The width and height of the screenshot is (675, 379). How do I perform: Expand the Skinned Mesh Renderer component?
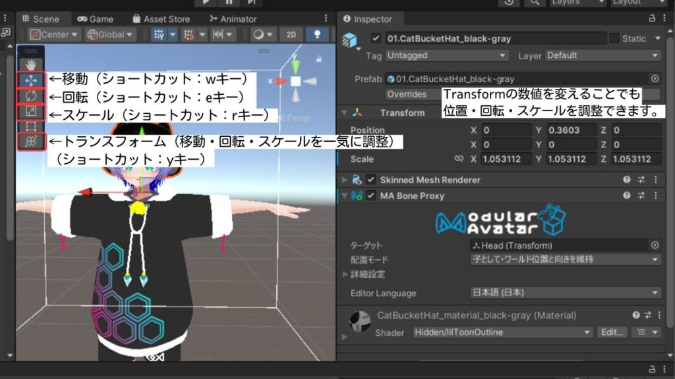pyautogui.click(x=344, y=180)
